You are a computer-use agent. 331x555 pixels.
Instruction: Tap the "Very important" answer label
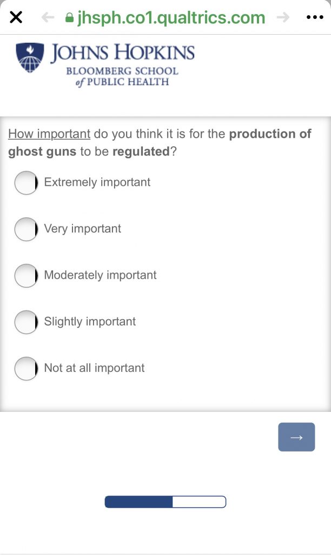coord(83,229)
